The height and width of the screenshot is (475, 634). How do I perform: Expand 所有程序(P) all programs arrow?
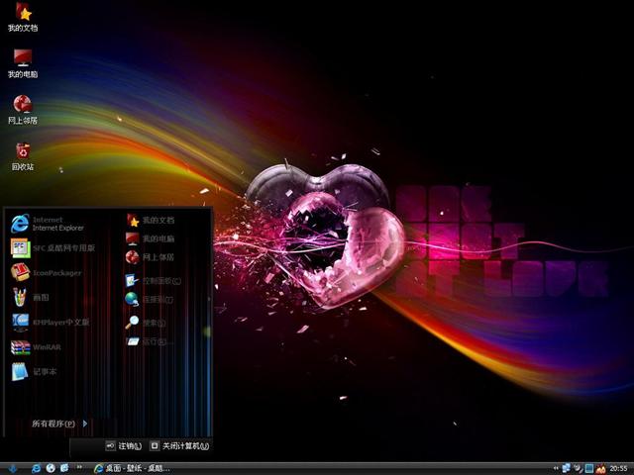click(x=59, y=424)
